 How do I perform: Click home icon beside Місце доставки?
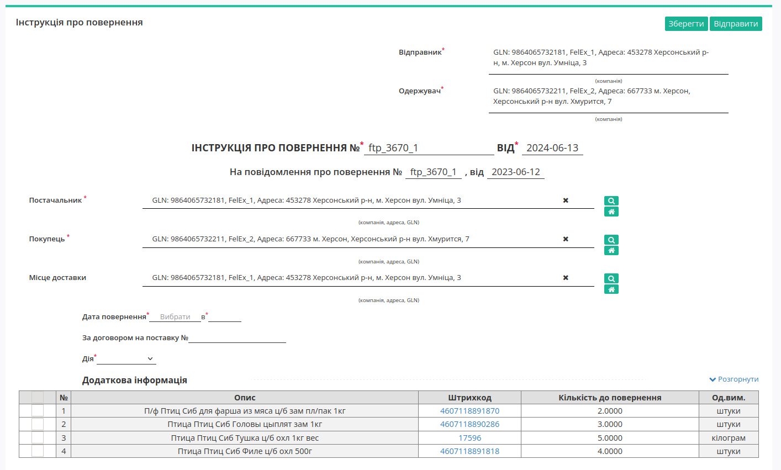(x=611, y=289)
